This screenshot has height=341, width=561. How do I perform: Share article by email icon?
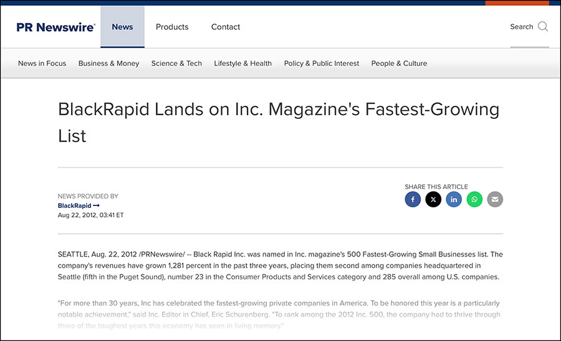(x=495, y=199)
